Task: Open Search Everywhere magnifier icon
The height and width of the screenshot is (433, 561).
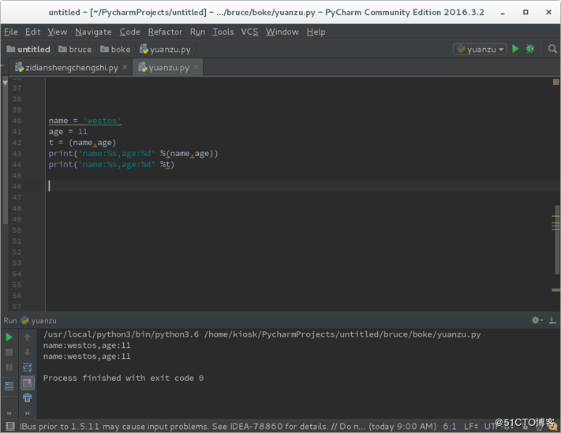Action: tap(552, 49)
